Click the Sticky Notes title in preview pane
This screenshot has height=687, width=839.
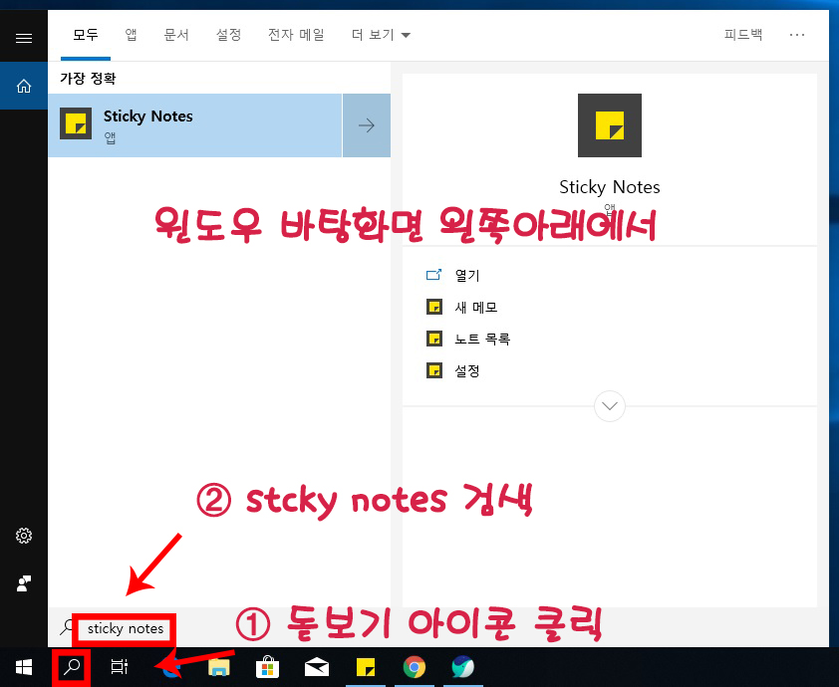point(610,187)
